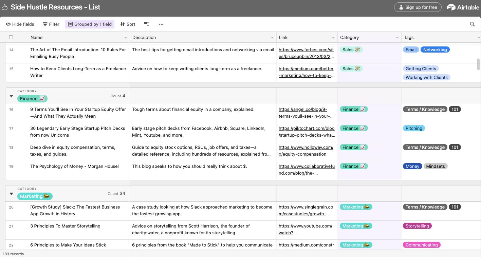Open the Filter menu
Viewport: 481px width, 257px height.
tap(51, 24)
